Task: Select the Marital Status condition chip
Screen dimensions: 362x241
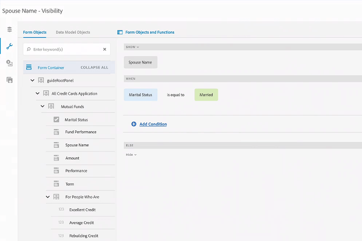Action: point(141,95)
